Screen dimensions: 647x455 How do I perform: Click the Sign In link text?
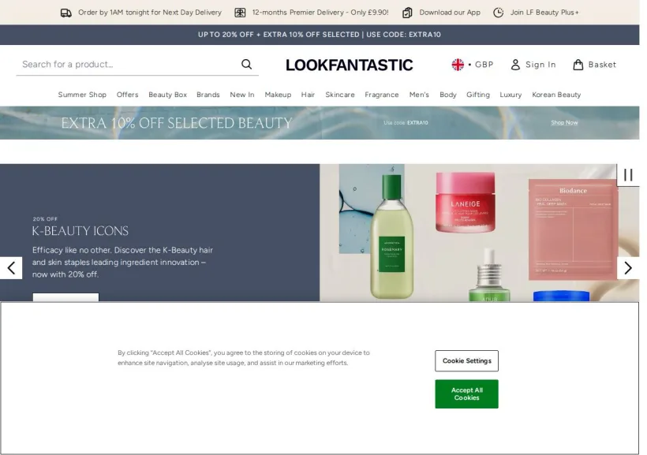pos(540,65)
